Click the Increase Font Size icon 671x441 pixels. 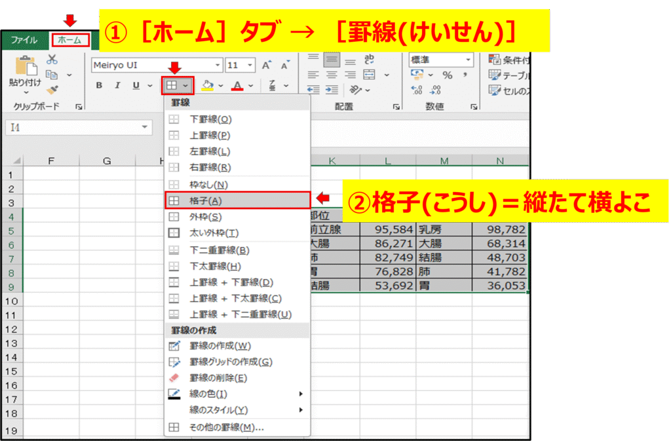click(x=266, y=66)
